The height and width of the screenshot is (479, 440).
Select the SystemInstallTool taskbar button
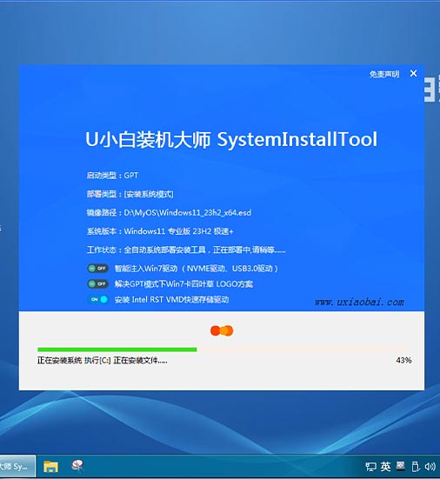coord(17,466)
